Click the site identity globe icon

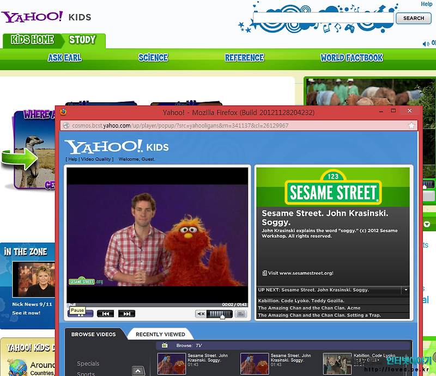(66, 126)
